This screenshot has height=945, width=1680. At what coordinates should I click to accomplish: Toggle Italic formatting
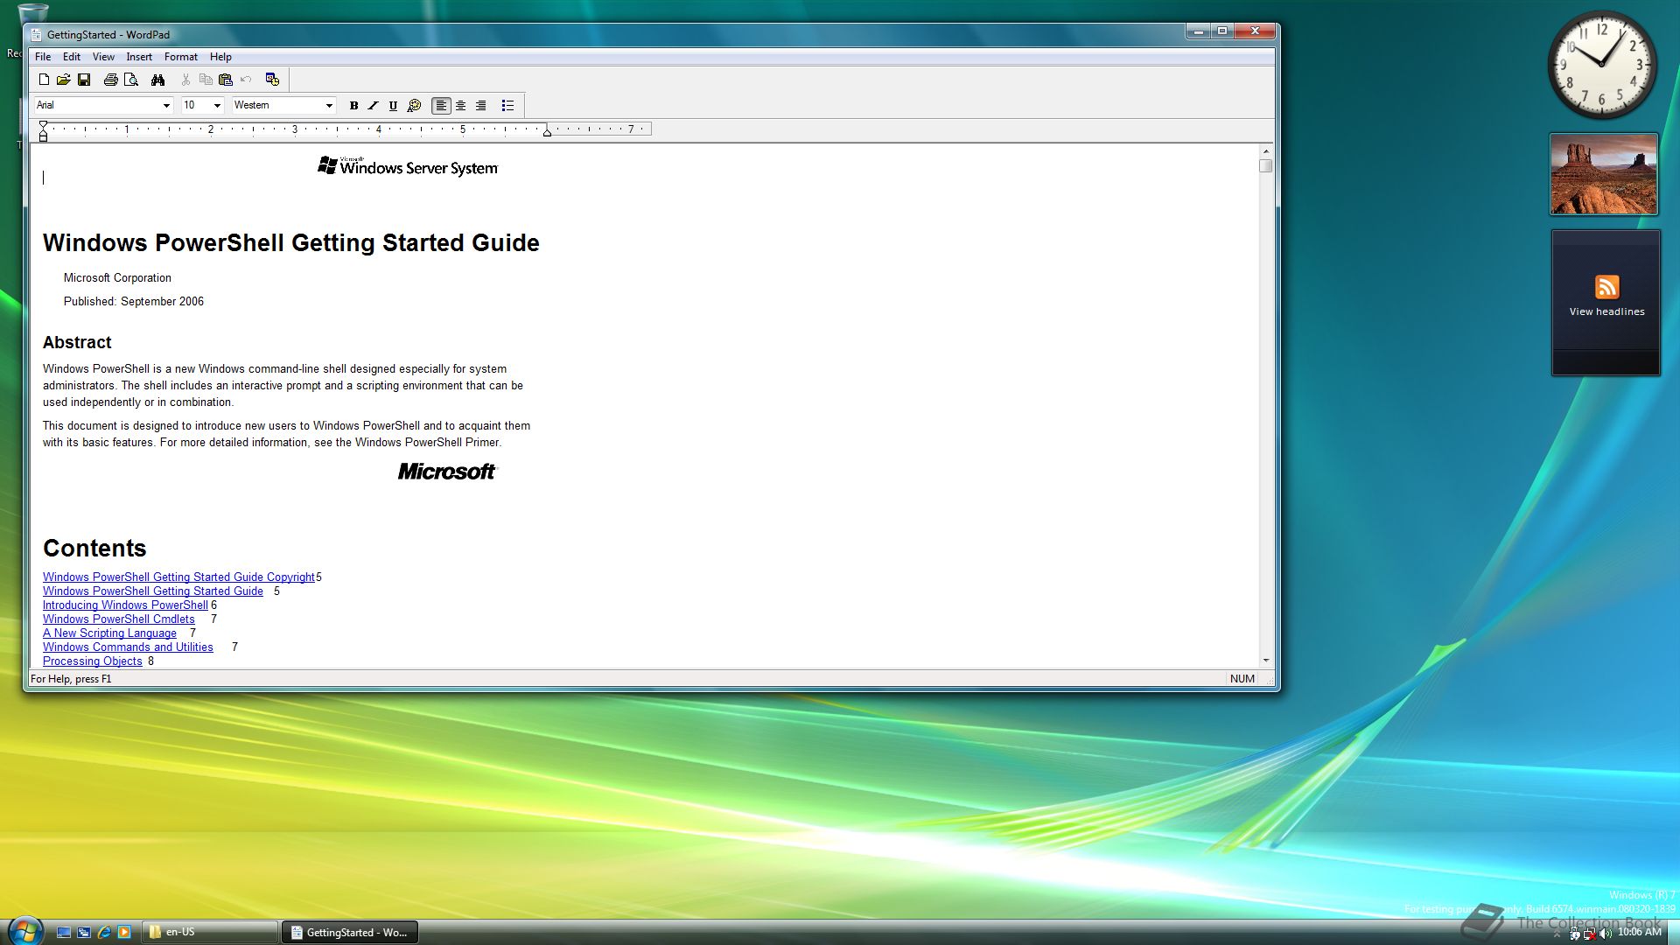tap(374, 106)
